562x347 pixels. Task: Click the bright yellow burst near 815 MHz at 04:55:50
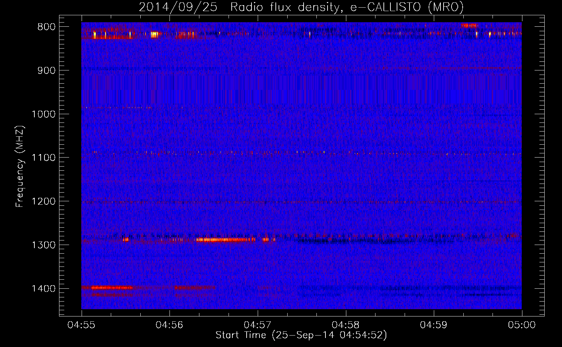154,34
